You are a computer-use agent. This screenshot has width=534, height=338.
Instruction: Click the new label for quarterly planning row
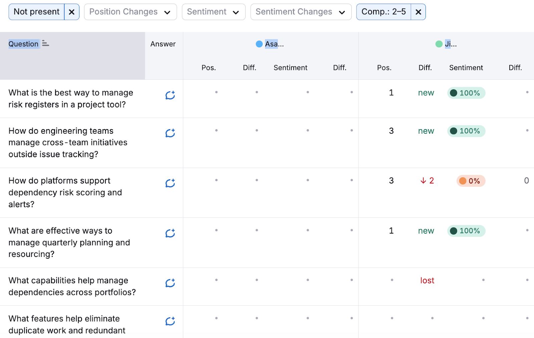tap(426, 231)
